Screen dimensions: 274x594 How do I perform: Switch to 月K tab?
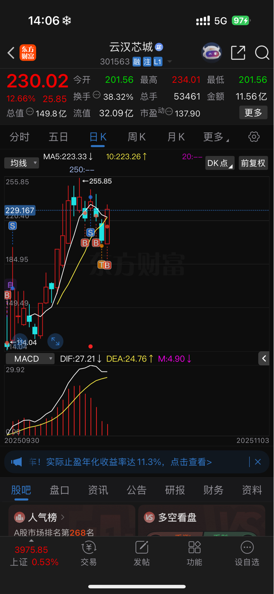click(176, 137)
